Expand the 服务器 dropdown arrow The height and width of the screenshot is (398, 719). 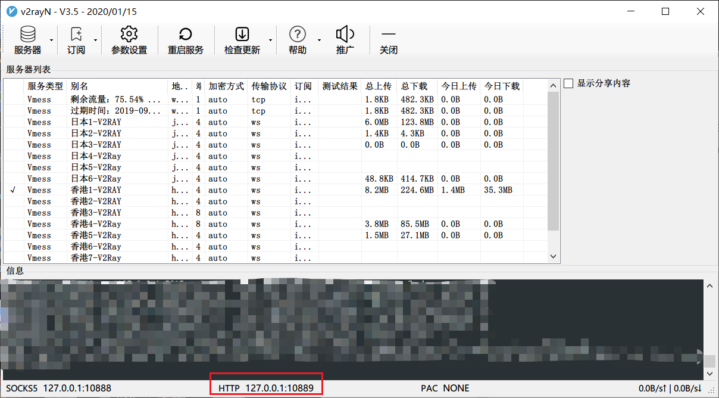pos(51,41)
